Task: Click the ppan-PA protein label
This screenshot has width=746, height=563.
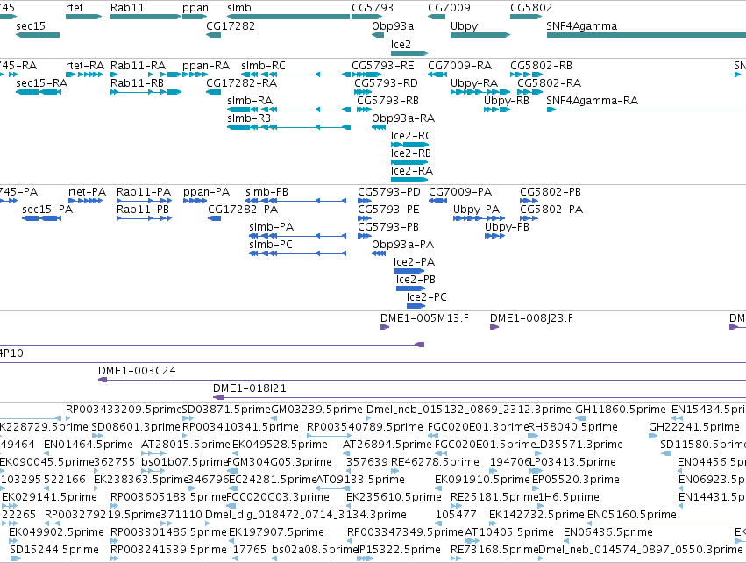Action: pyautogui.click(x=206, y=192)
